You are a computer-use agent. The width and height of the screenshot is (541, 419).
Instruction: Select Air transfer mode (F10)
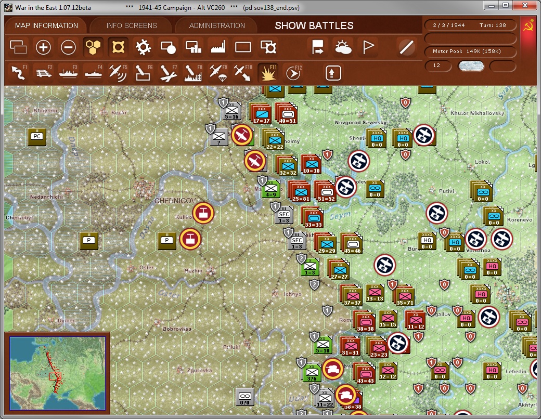[x=243, y=73]
